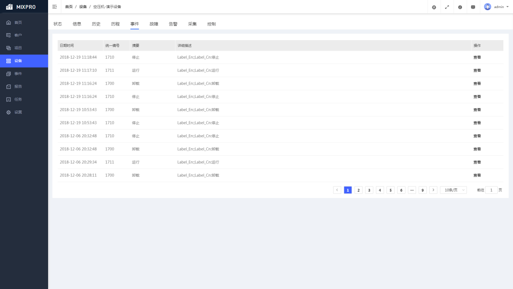Select page 3 in the pagination
513x289 pixels.
(x=369, y=190)
